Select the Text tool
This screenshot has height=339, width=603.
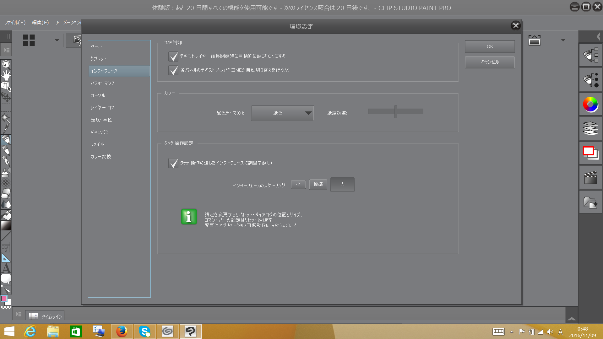[x=6, y=268]
